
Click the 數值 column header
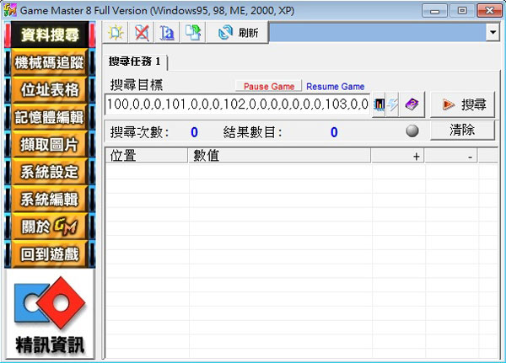(x=279, y=156)
